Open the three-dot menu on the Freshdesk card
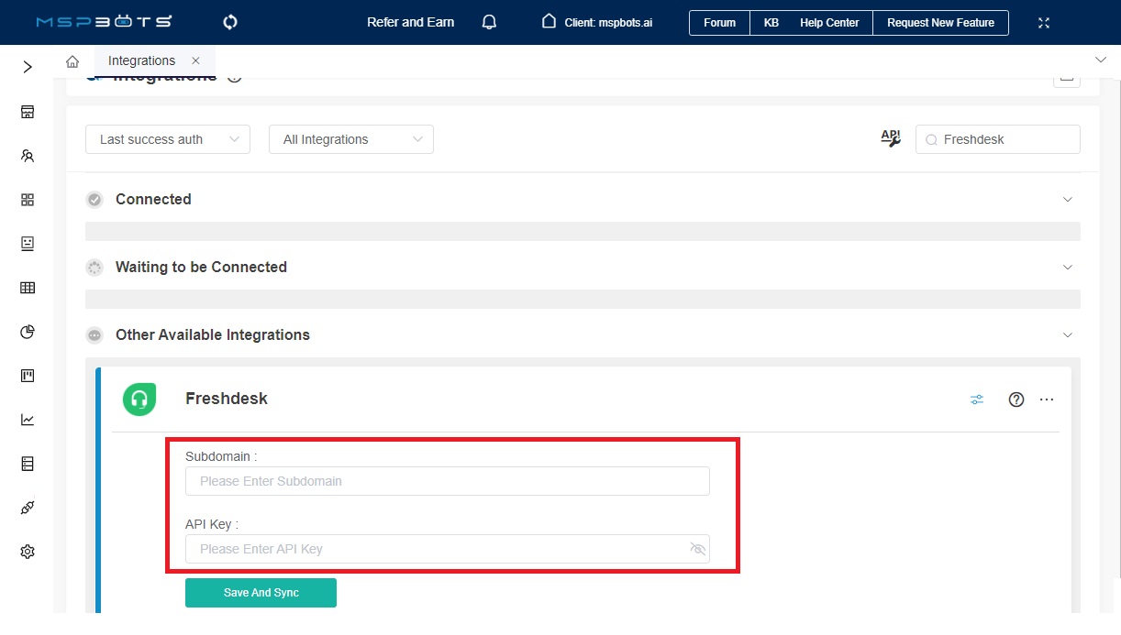This screenshot has height=635, width=1121. click(x=1047, y=399)
